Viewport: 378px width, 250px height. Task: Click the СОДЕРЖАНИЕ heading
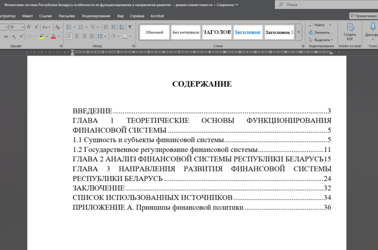(x=202, y=84)
